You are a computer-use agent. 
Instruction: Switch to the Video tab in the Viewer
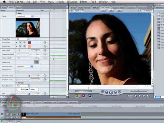4,8
